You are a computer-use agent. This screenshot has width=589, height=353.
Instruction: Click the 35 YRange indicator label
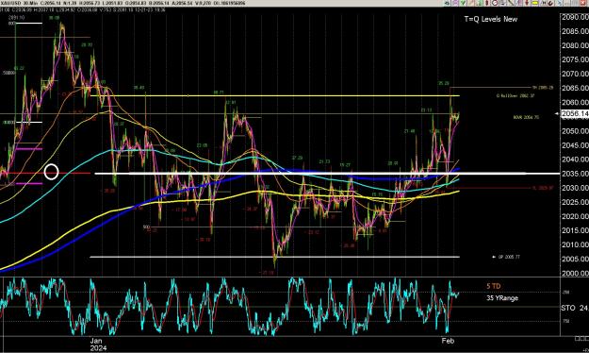(502, 298)
